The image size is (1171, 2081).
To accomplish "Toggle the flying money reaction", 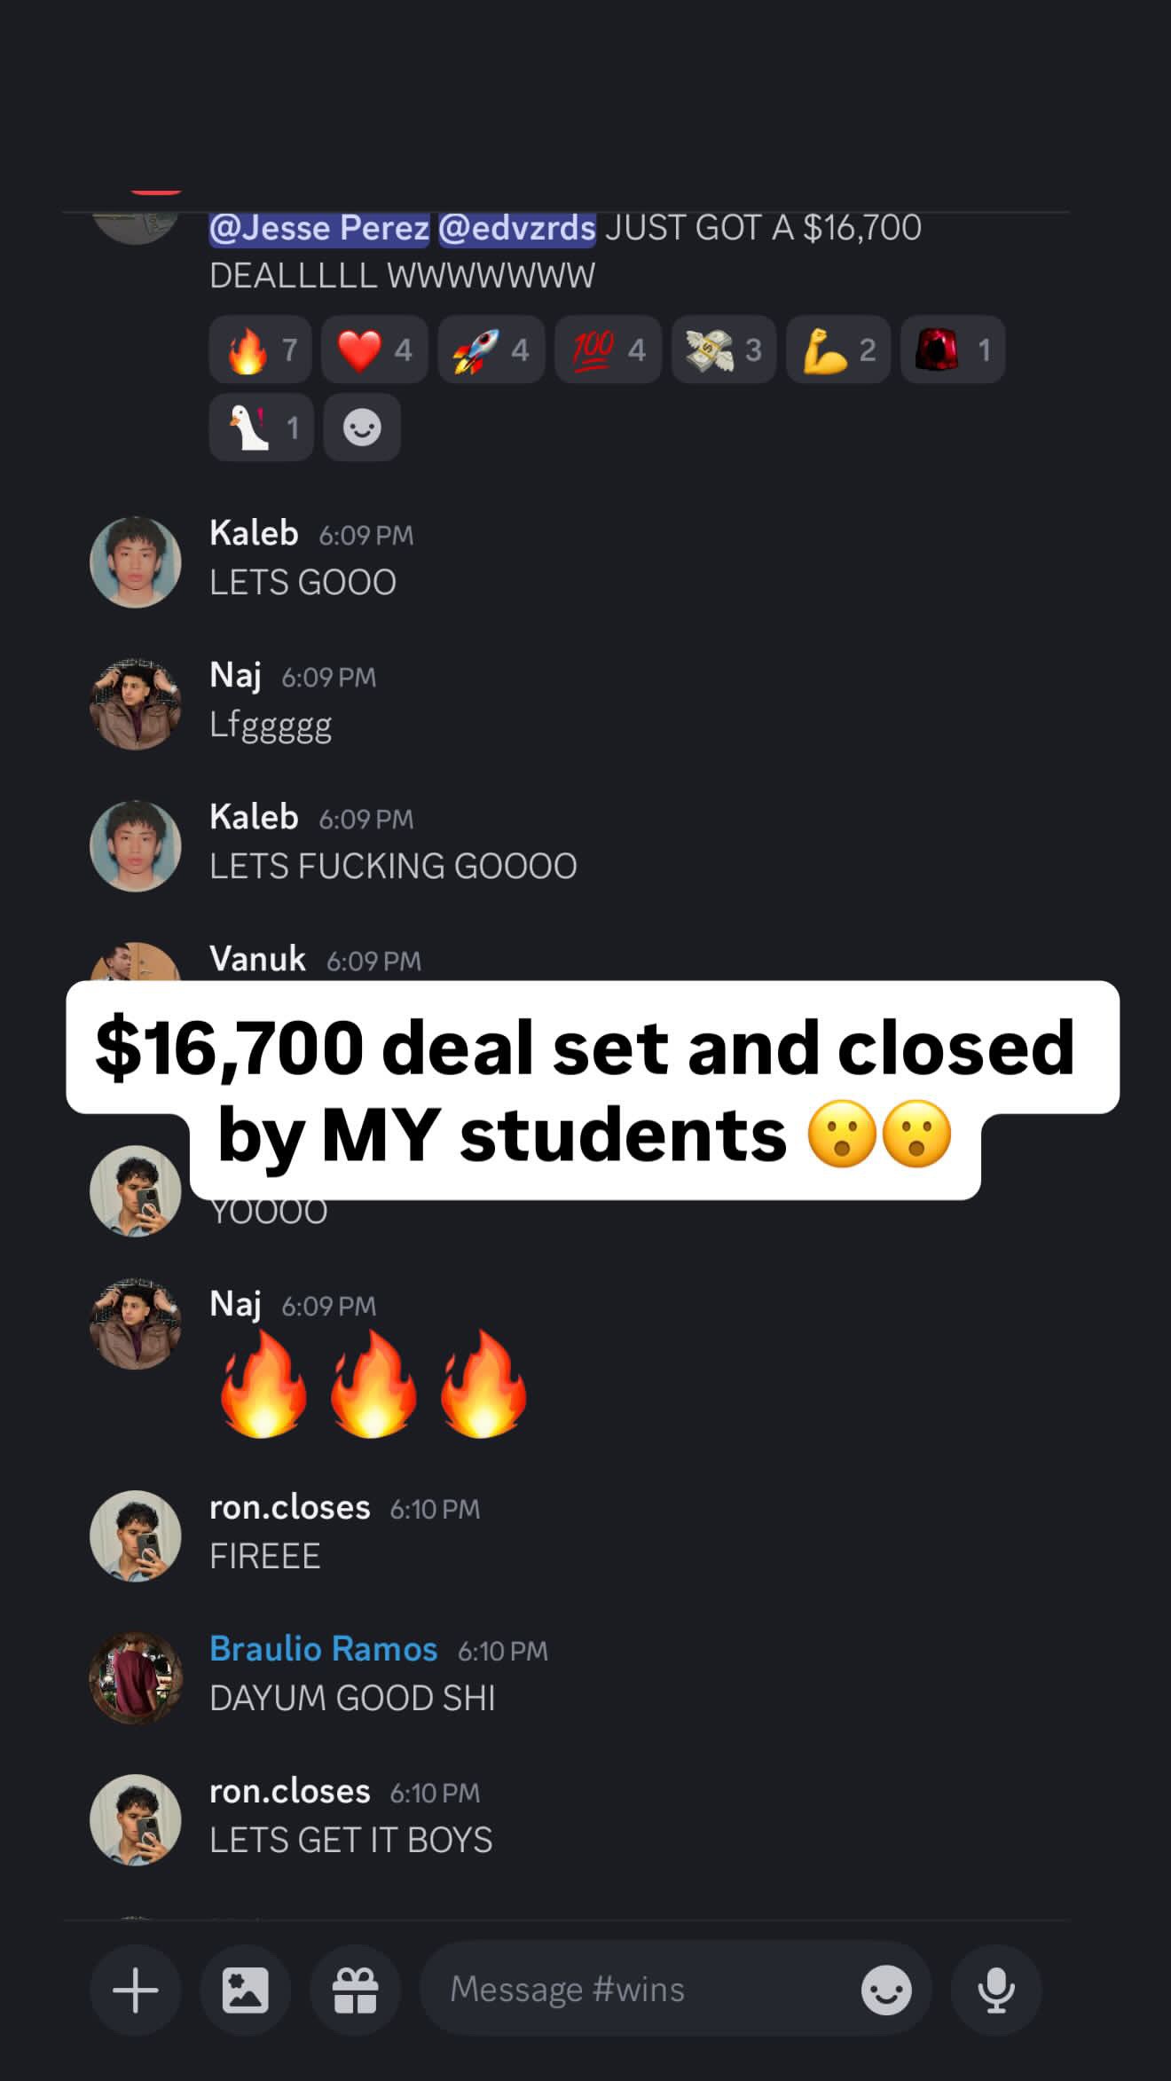I will pos(724,349).
